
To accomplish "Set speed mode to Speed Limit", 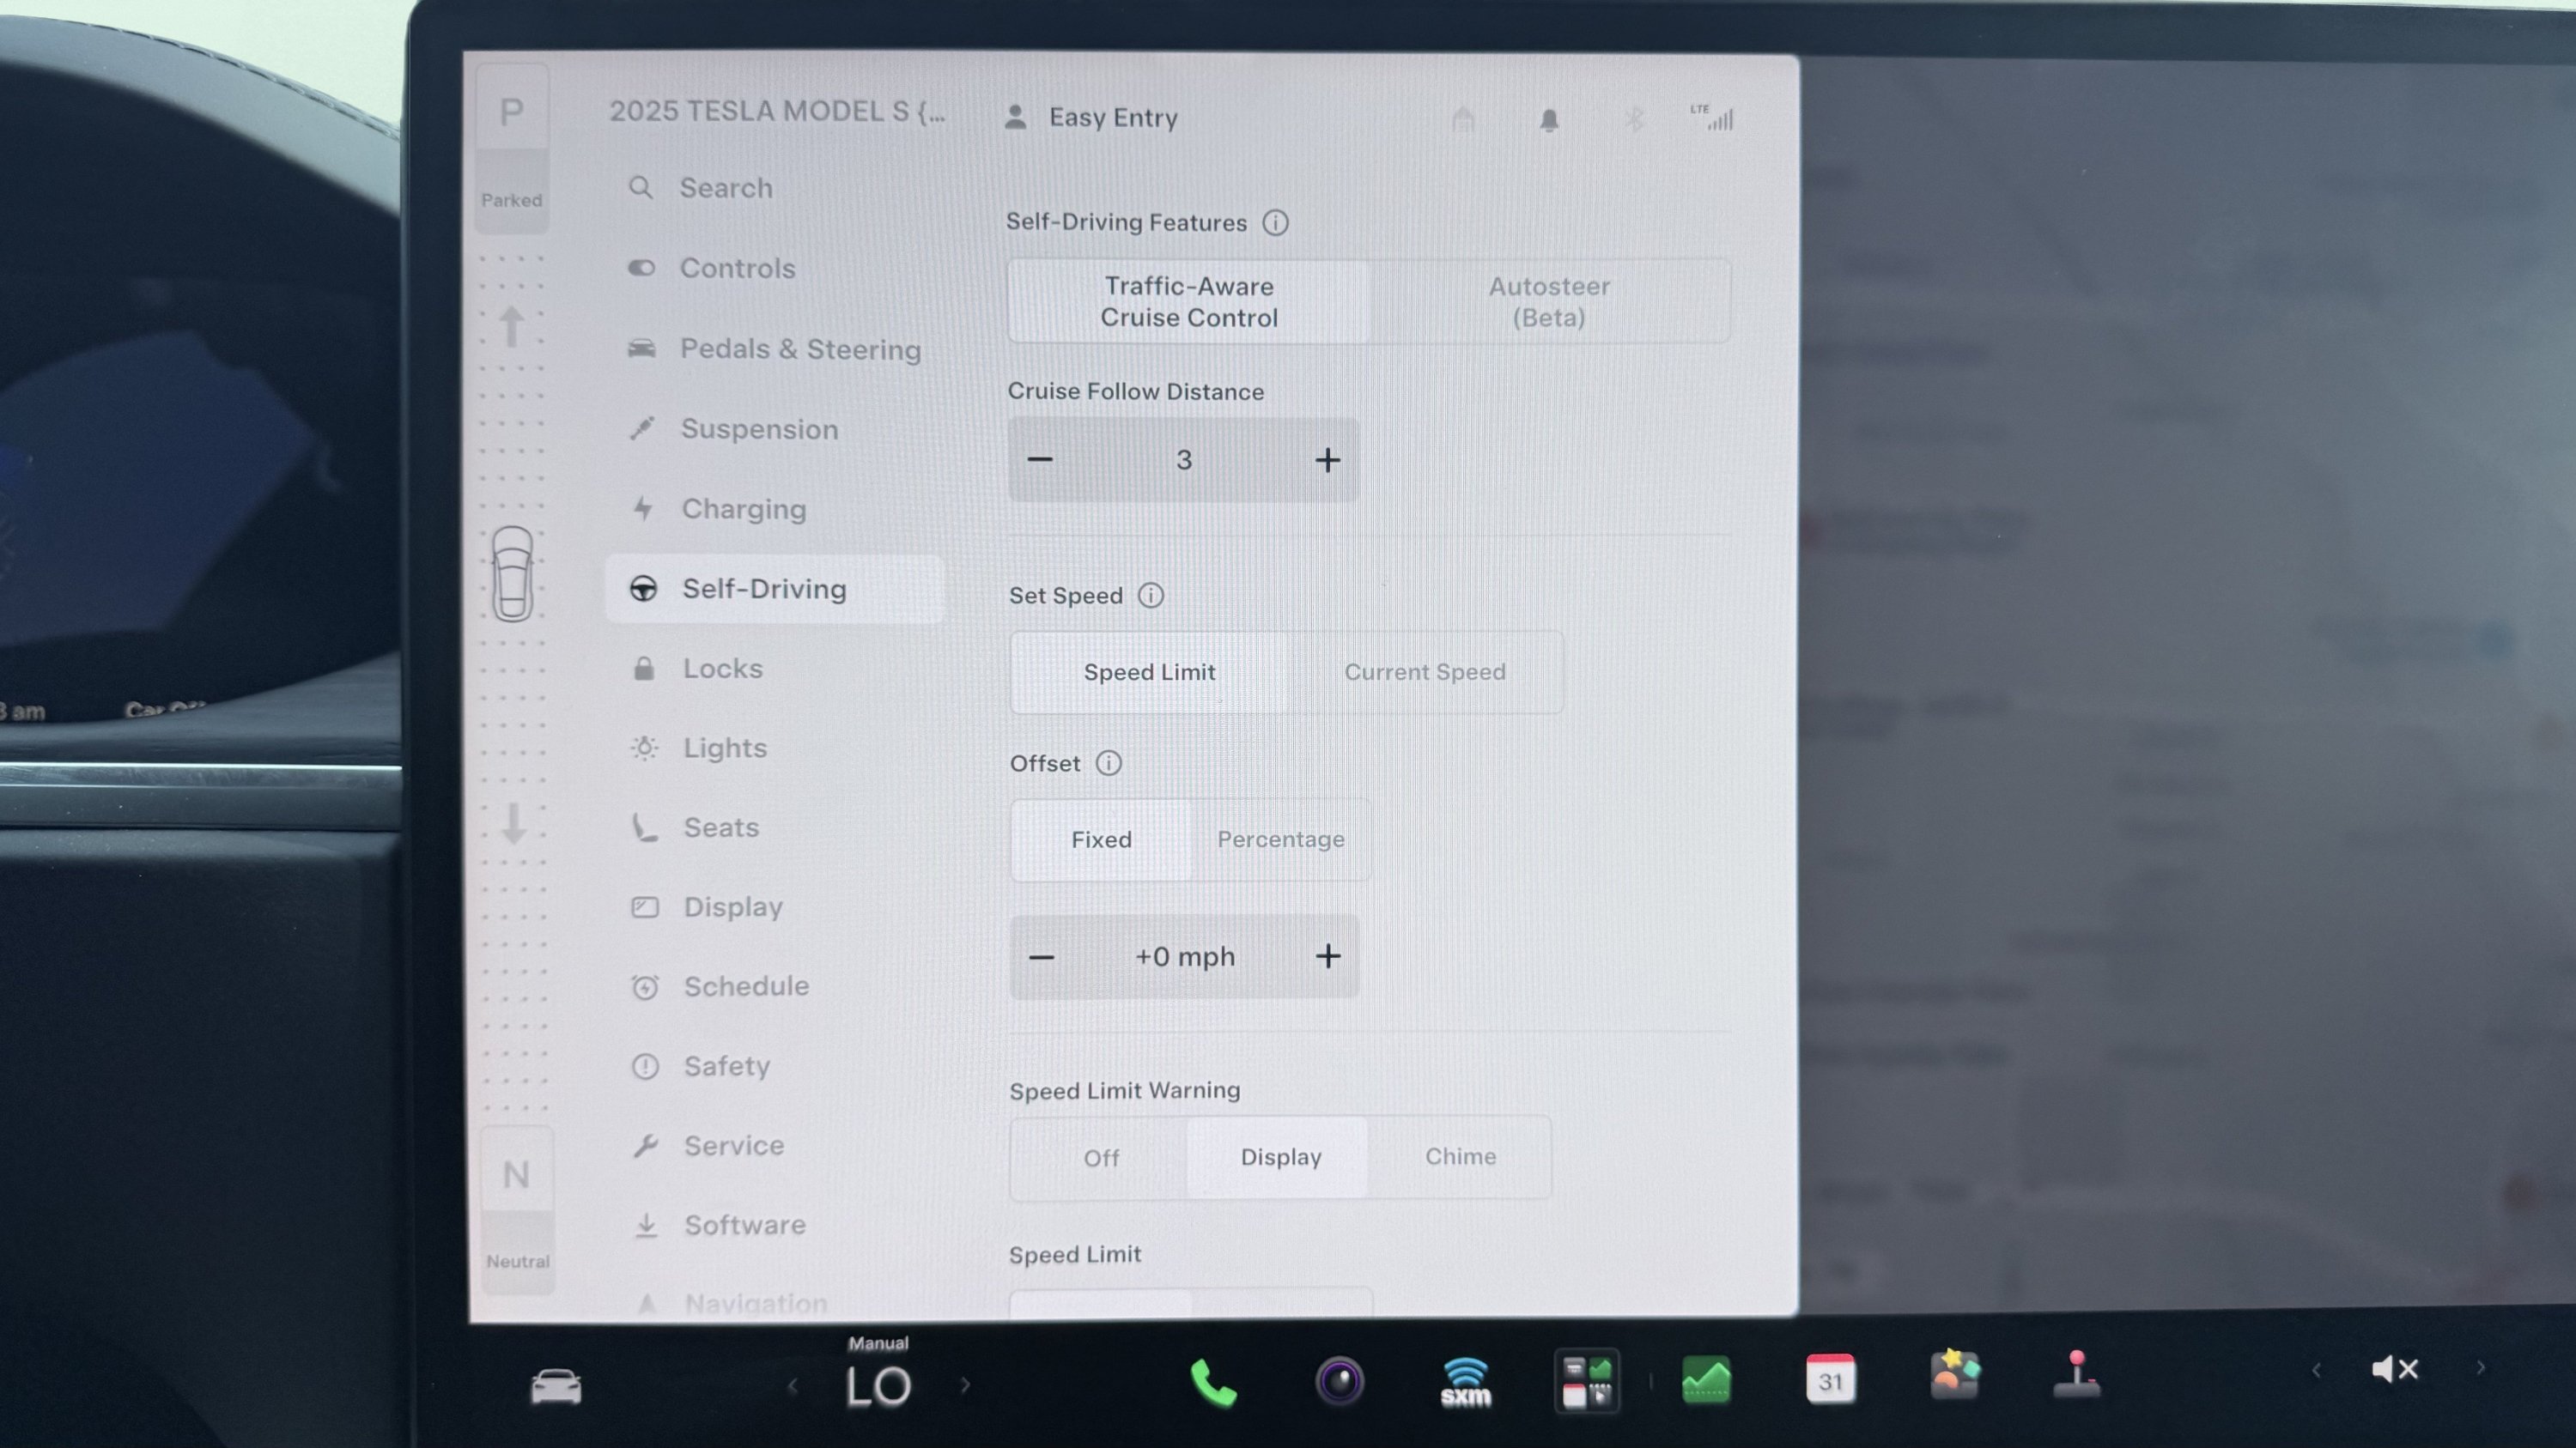I will (1150, 673).
